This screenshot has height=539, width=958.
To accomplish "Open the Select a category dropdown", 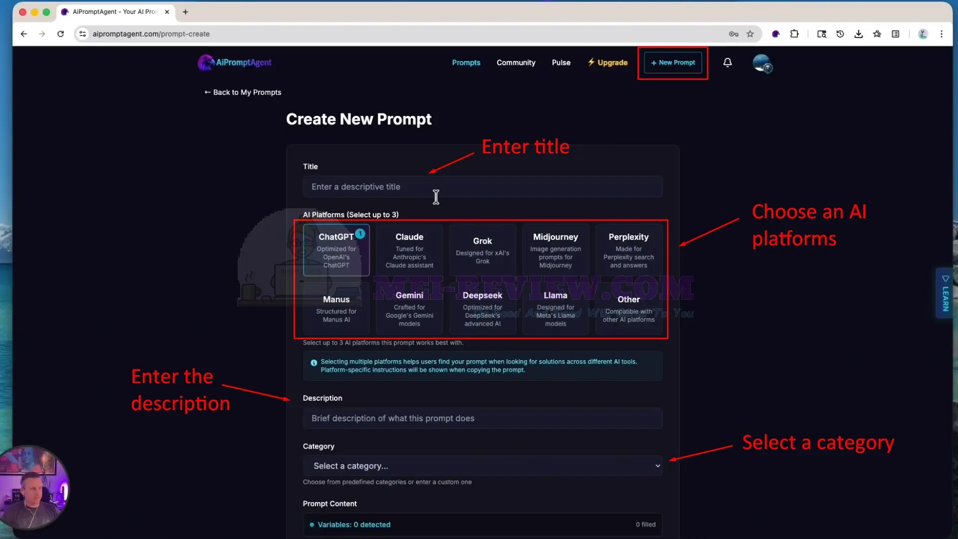I will click(x=482, y=466).
